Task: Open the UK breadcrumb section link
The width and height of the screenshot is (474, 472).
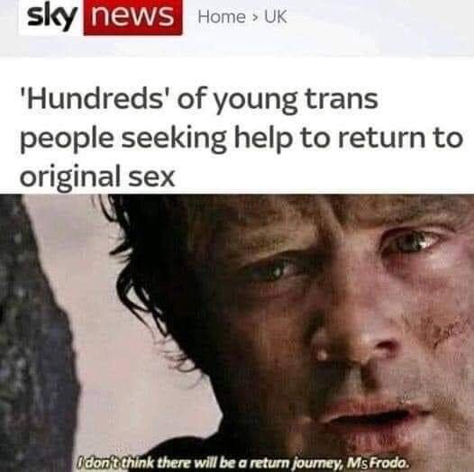Action: [x=276, y=16]
